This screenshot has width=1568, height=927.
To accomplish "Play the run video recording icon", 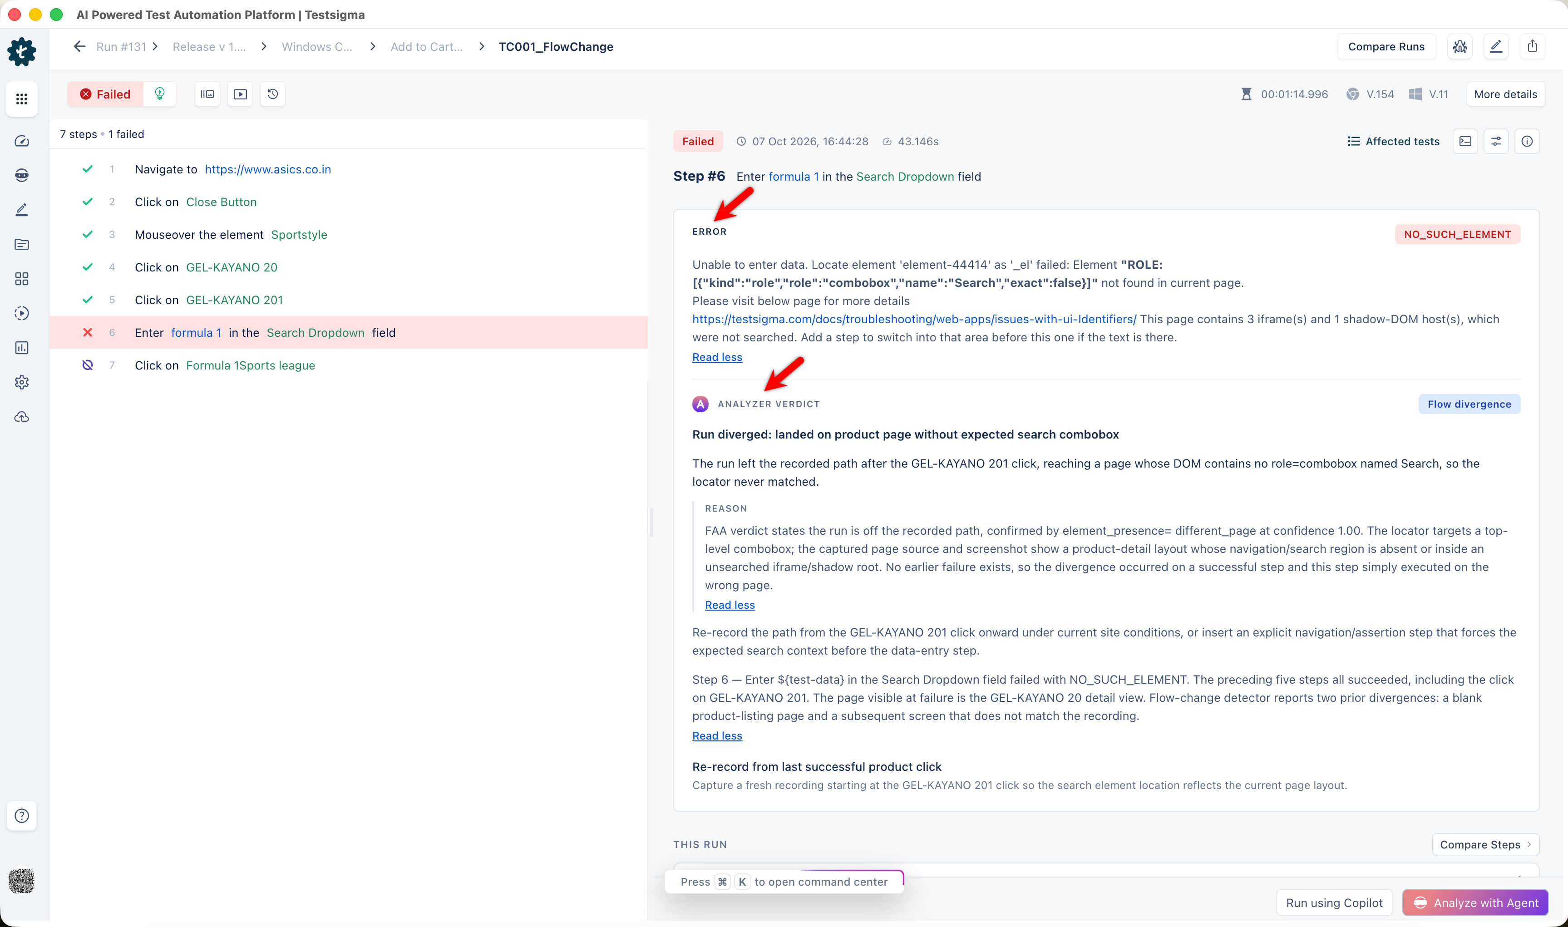I will 241,94.
